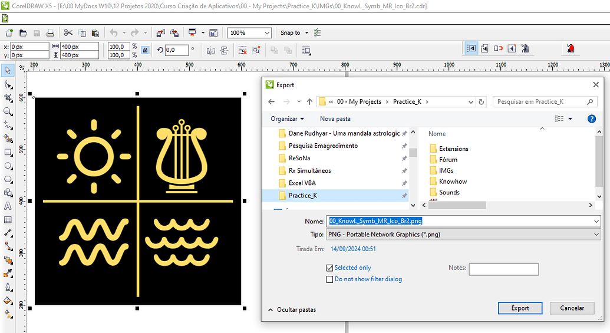This screenshot has width=610, height=333.
Task: Select the Smart fill tool
Action: click(x=8, y=139)
